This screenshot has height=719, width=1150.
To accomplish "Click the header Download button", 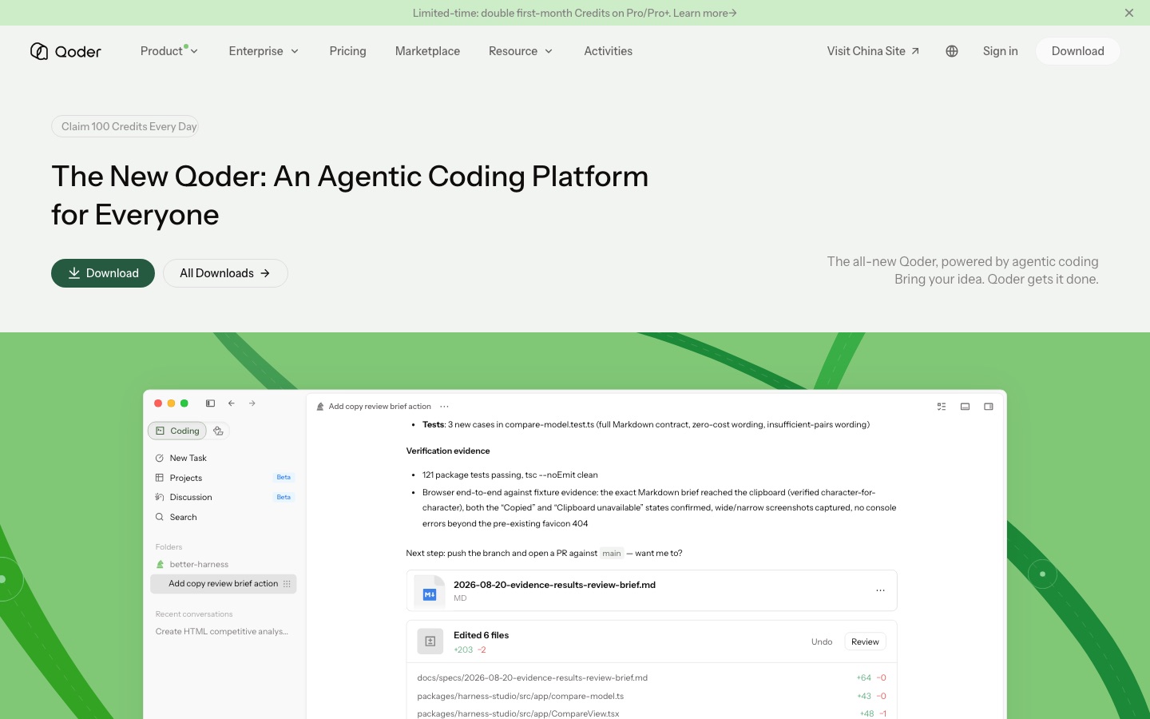I will click(x=1077, y=51).
